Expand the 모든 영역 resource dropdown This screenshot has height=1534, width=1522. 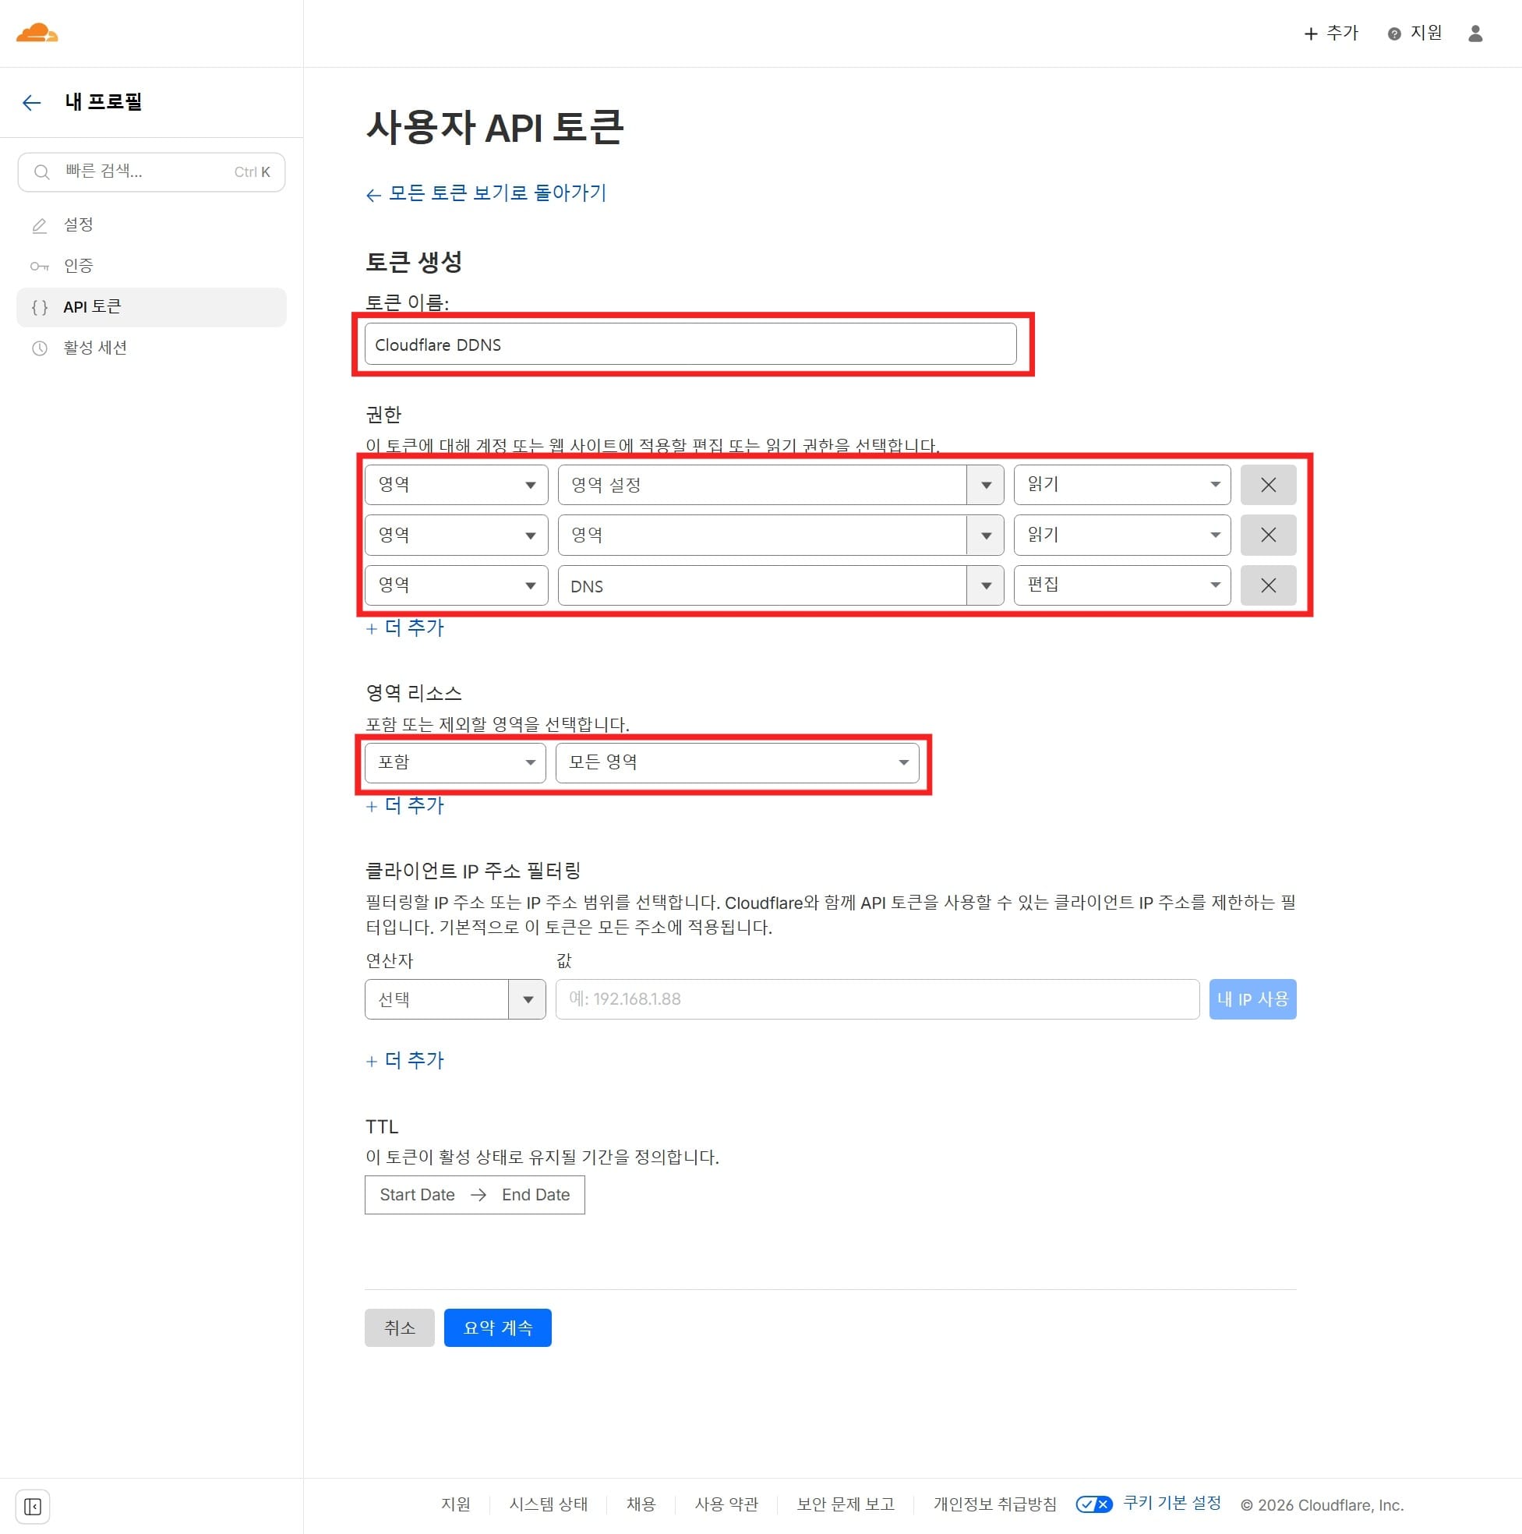736,763
